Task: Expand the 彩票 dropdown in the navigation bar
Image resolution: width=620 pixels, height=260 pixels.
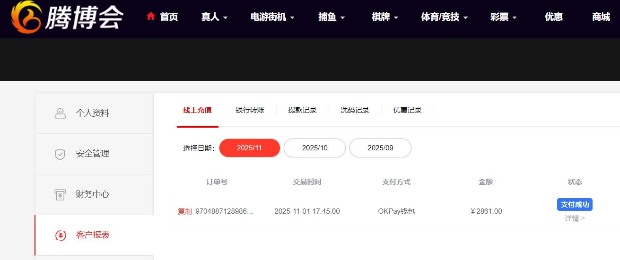Action: 503,17
